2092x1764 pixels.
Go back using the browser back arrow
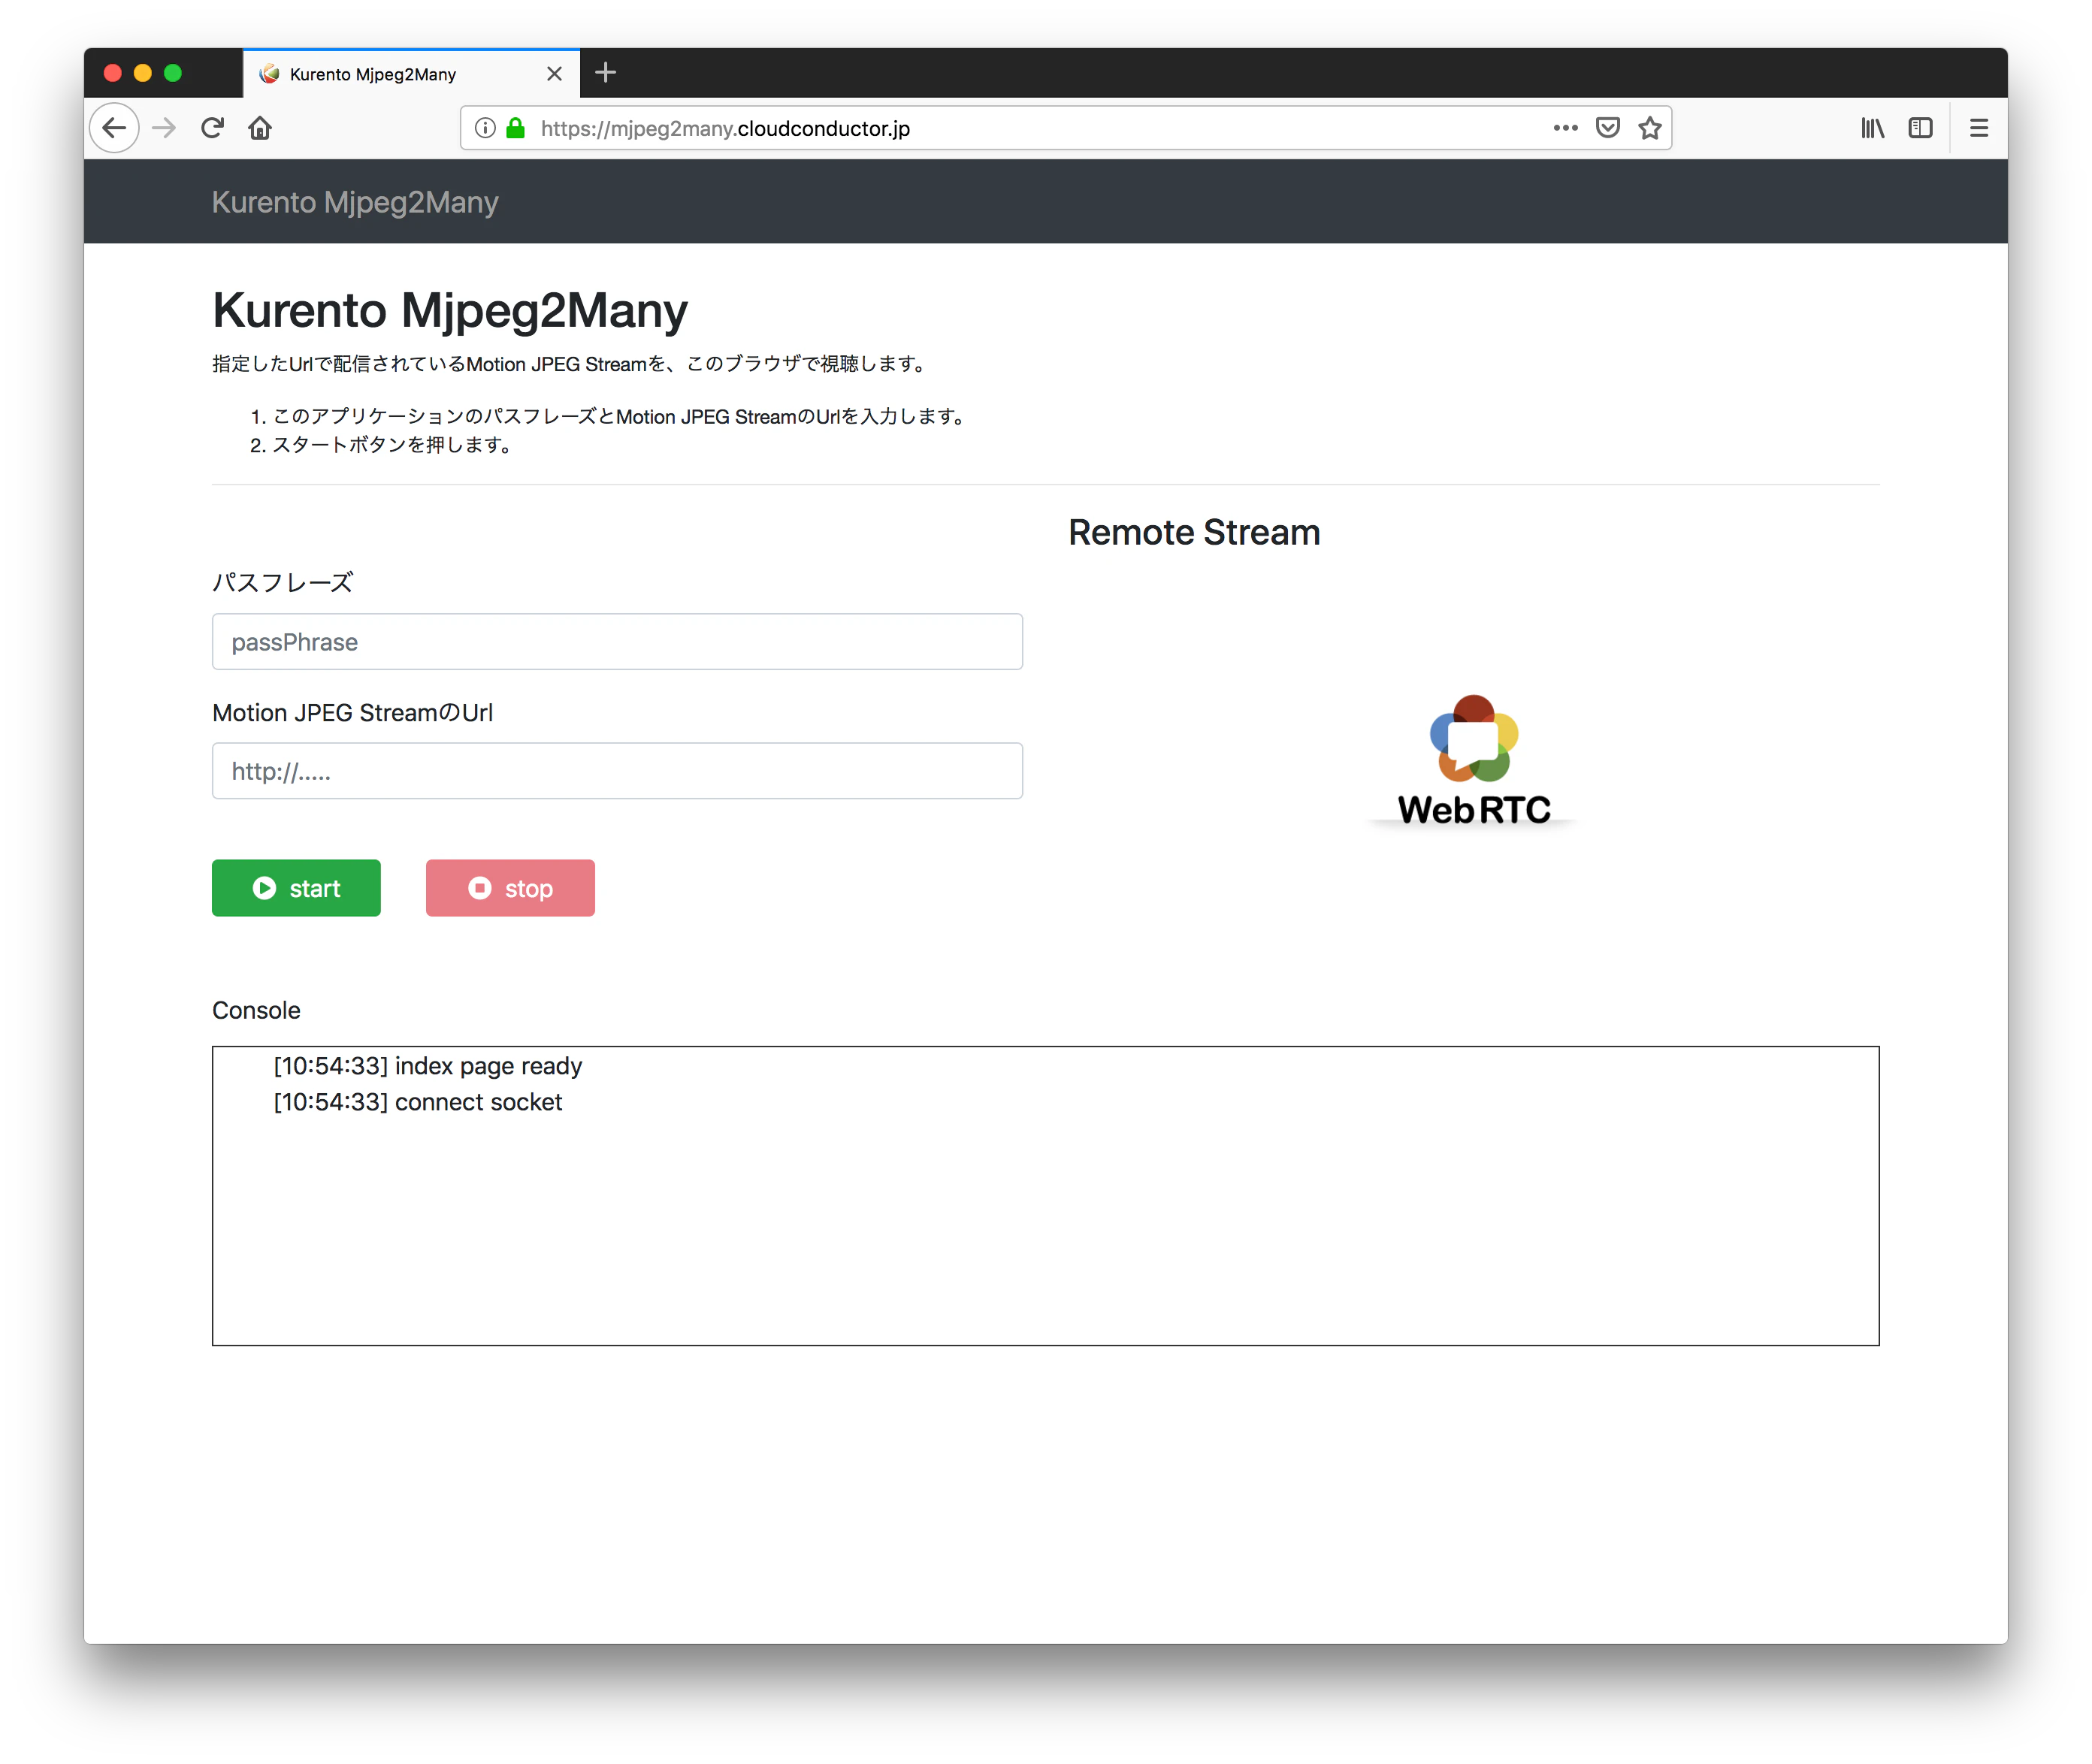114,128
